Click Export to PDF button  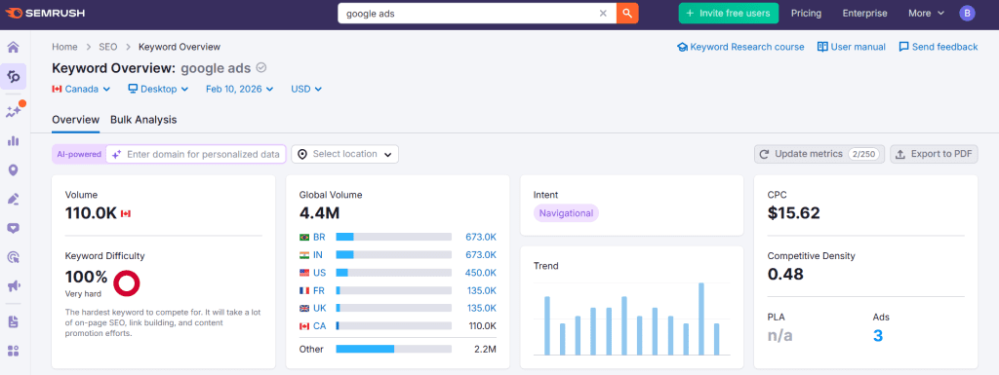click(934, 154)
